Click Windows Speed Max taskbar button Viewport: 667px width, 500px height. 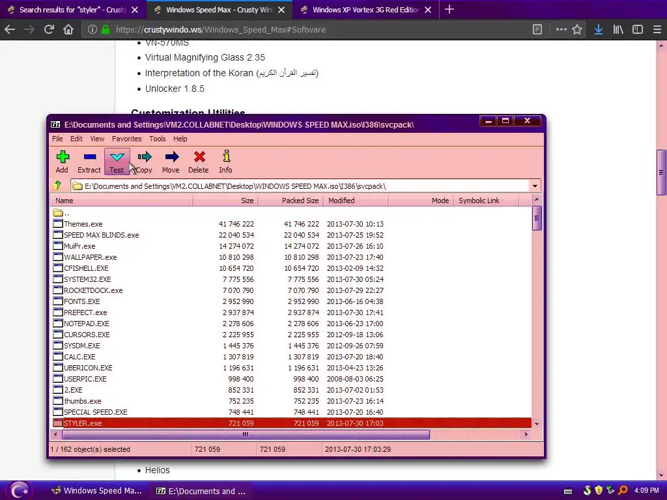click(x=97, y=491)
